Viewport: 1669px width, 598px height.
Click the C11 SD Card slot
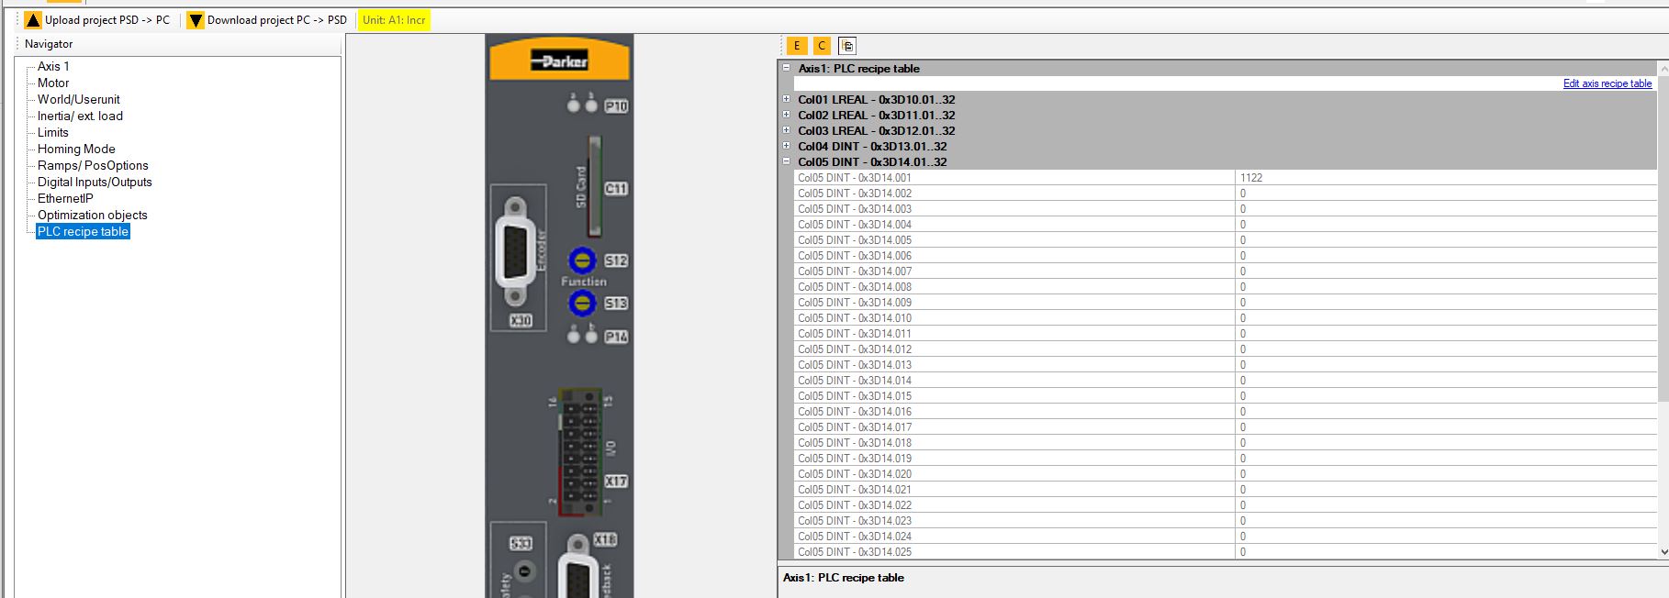(595, 187)
